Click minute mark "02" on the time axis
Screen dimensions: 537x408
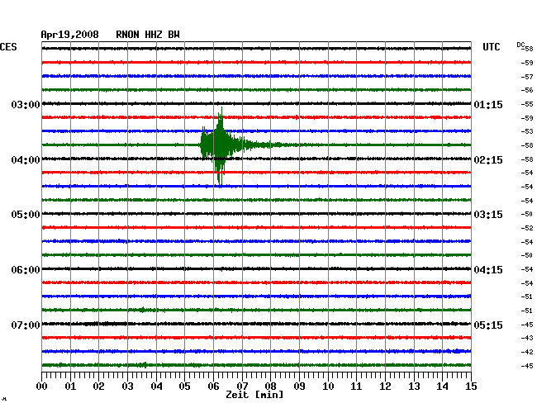pos(98,386)
